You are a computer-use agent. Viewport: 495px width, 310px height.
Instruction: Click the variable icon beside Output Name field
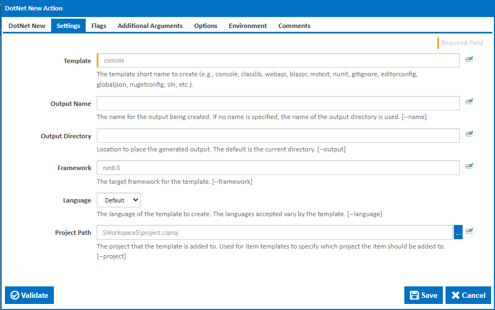click(469, 102)
